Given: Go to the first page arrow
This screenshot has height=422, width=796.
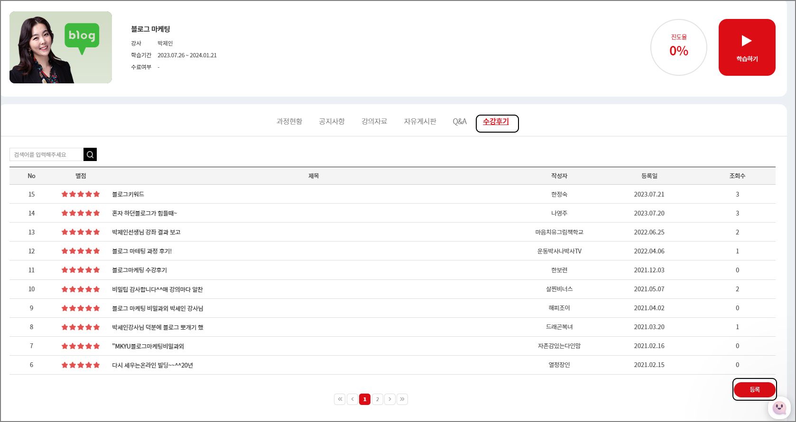Looking at the screenshot, I should [x=340, y=399].
